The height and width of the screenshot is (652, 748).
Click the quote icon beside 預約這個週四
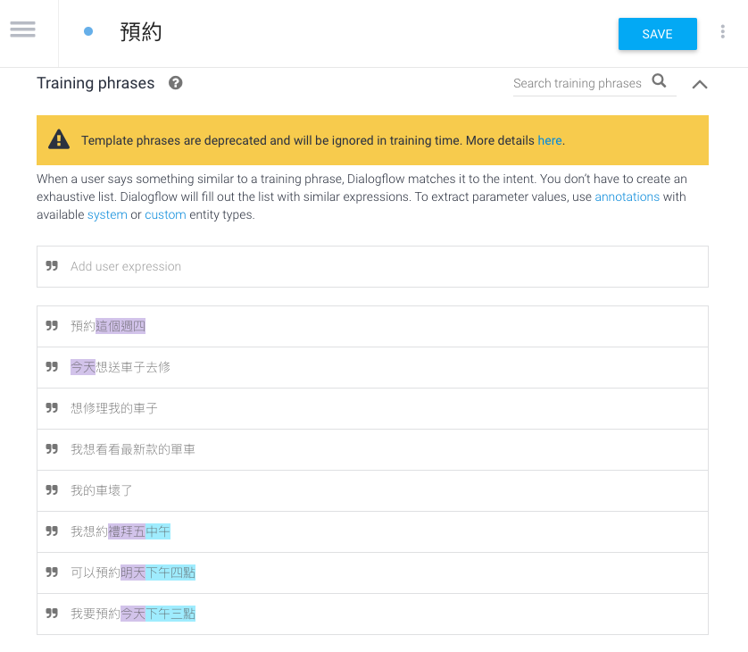coord(52,326)
